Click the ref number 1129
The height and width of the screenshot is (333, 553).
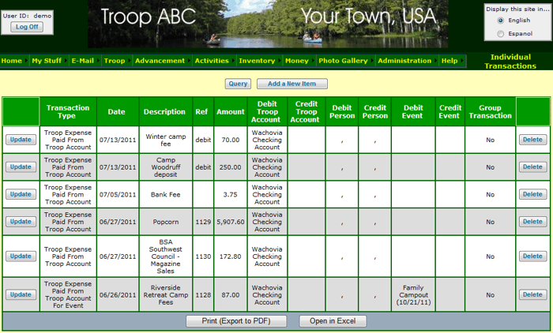(203, 222)
